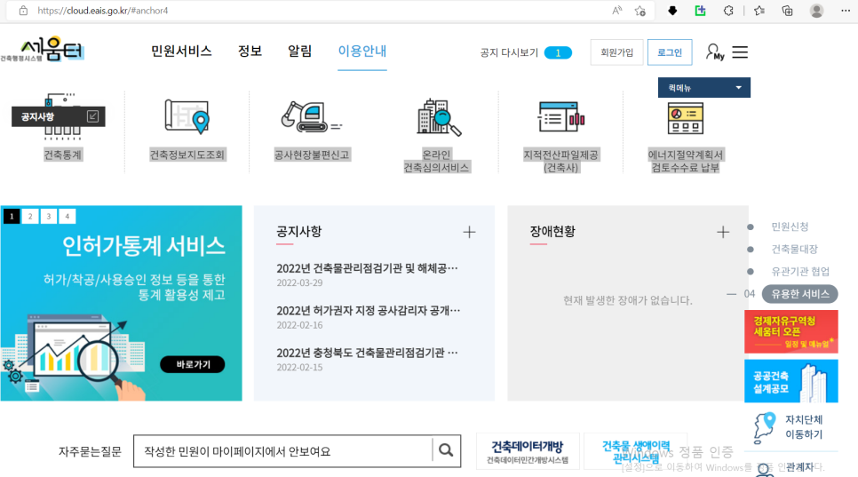Open notice 2022년 건축물관리점검기관 및 해체공…
The height and width of the screenshot is (477, 858).
pyautogui.click(x=367, y=268)
